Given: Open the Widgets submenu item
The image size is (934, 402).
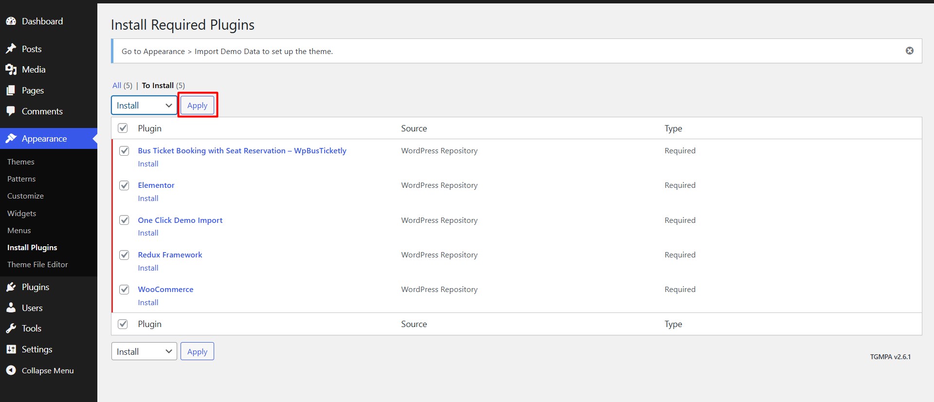Looking at the screenshot, I should click(21, 213).
